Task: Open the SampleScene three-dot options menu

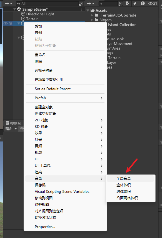Action: pyautogui.click(x=81, y=9)
